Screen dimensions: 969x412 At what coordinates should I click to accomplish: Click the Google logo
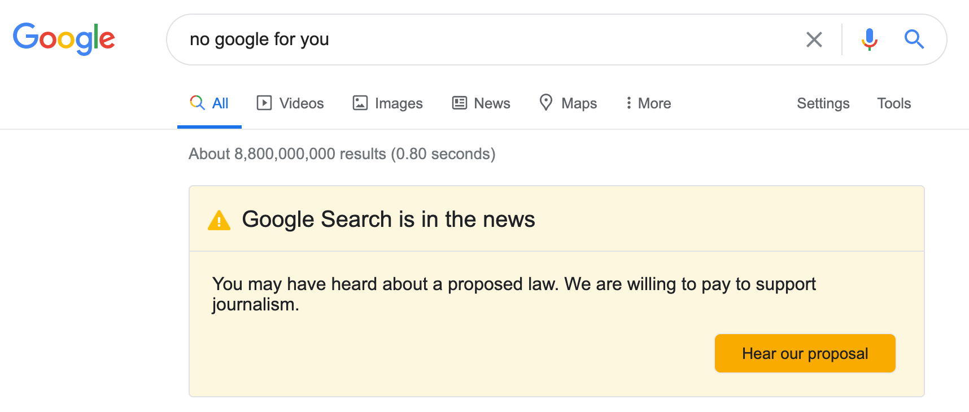click(63, 38)
